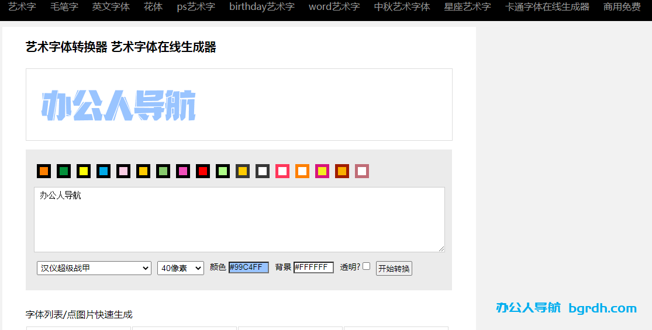652x330 pixels.
Task: Pick the white swatch with dark gray border
Action: tap(263, 171)
